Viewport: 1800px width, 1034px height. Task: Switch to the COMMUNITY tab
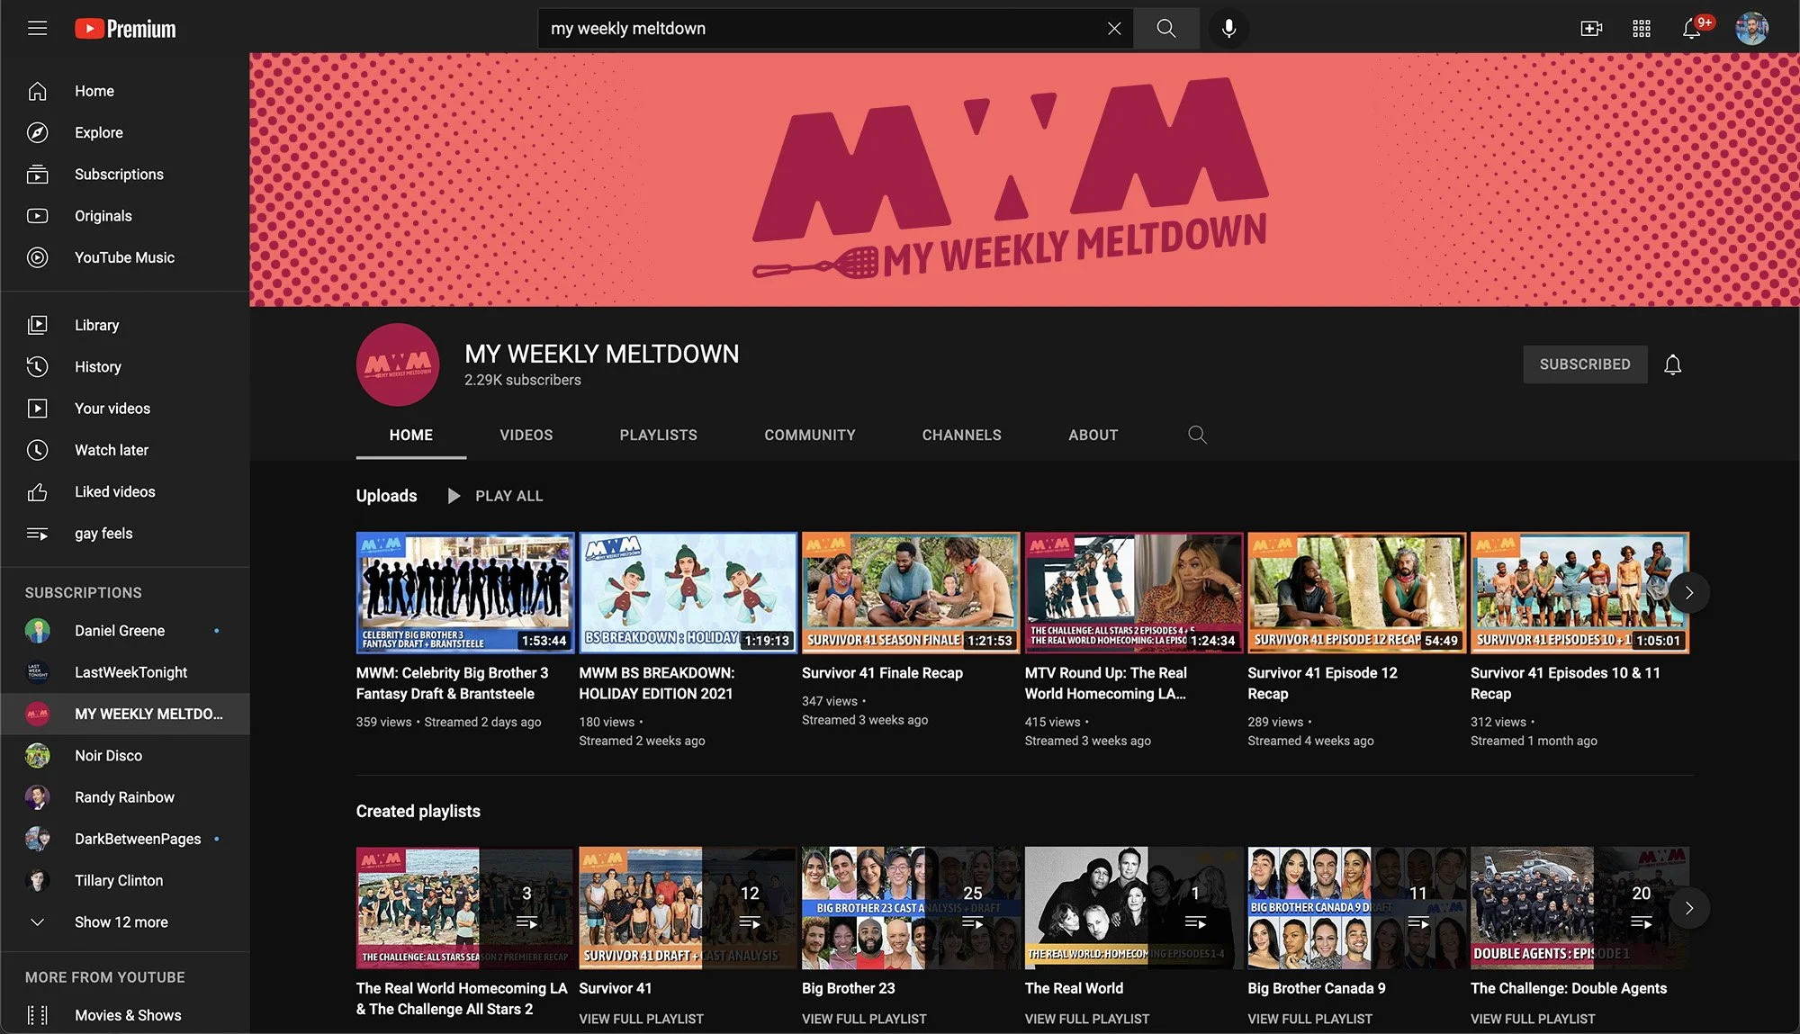tap(809, 435)
